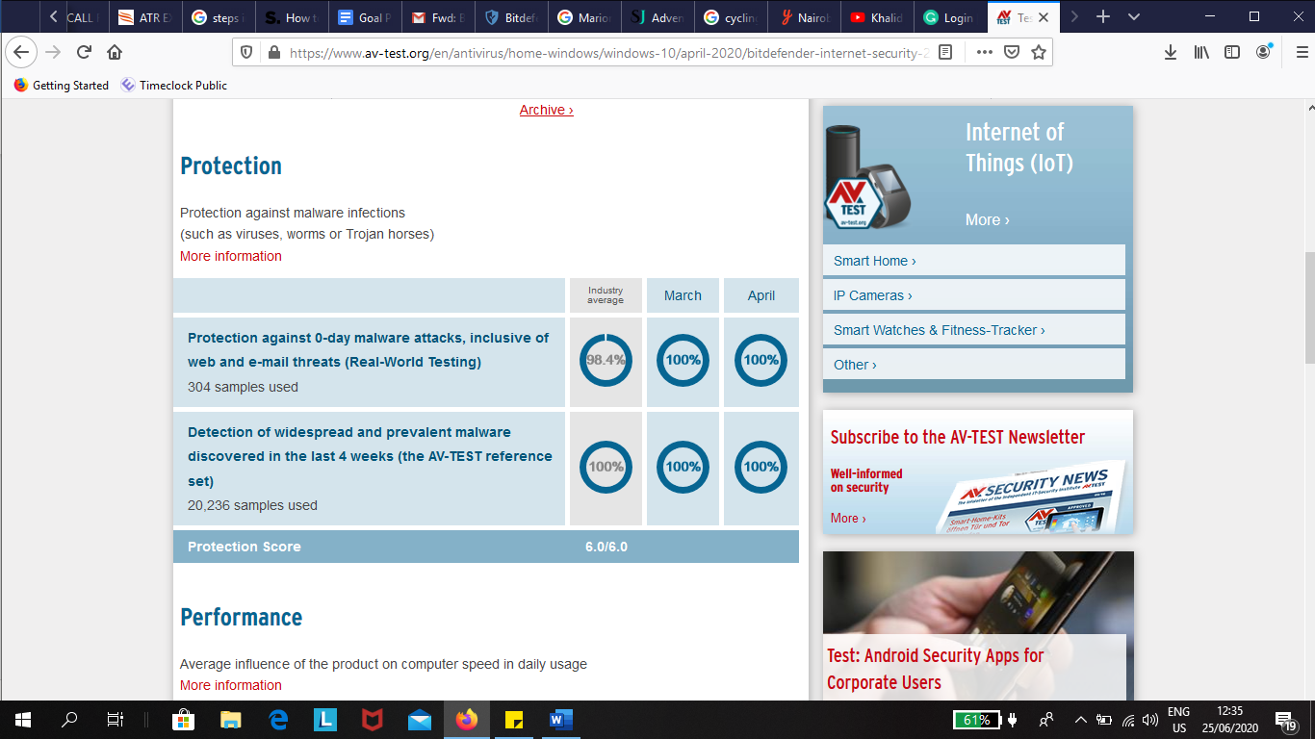This screenshot has height=739, width=1315.
Task: List all tabs dropdown arrow
Action: click(1134, 16)
